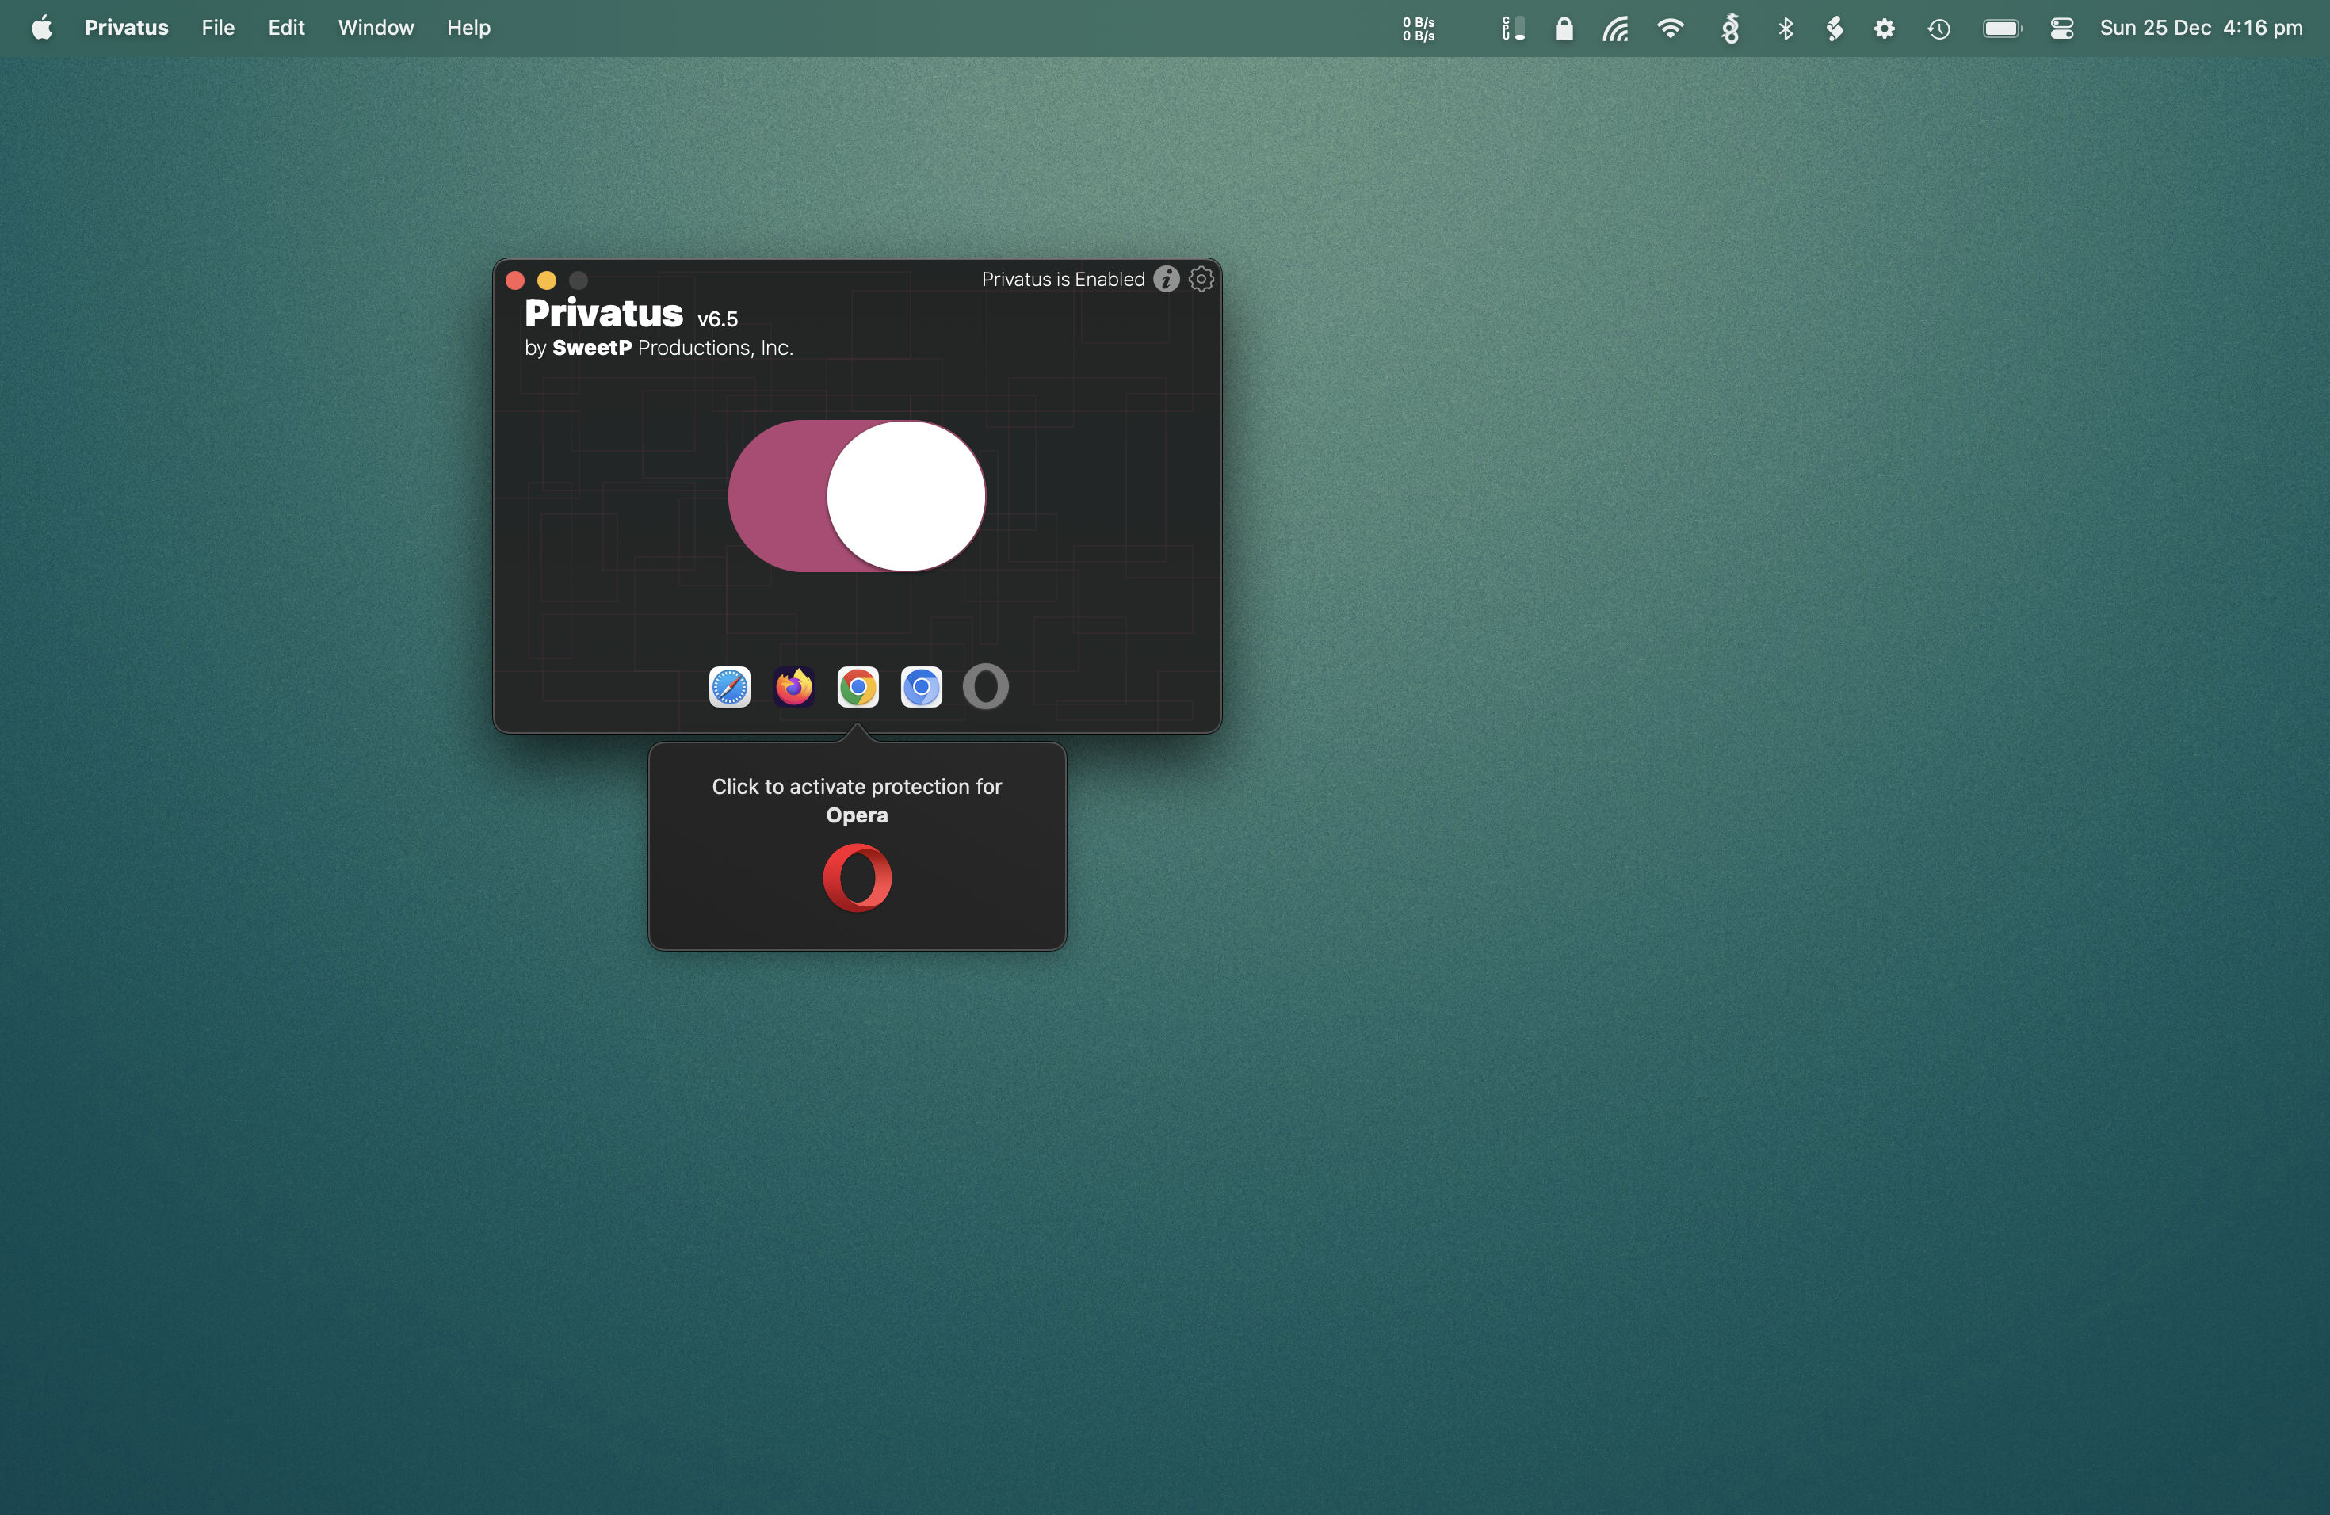Open the info button beside Privatus is Enabled
Image resolution: width=2330 pixels, height=1515 pixels.
click(1166, 279)
